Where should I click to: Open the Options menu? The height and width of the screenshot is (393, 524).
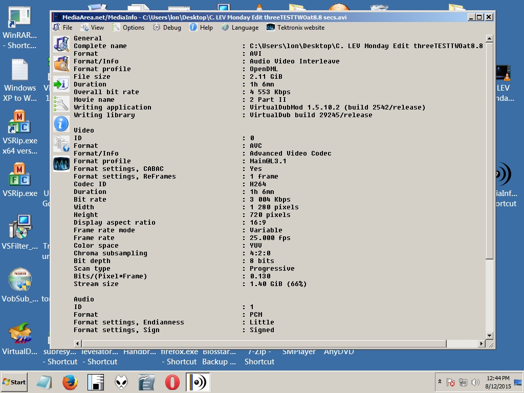click(x=128, y=28)
